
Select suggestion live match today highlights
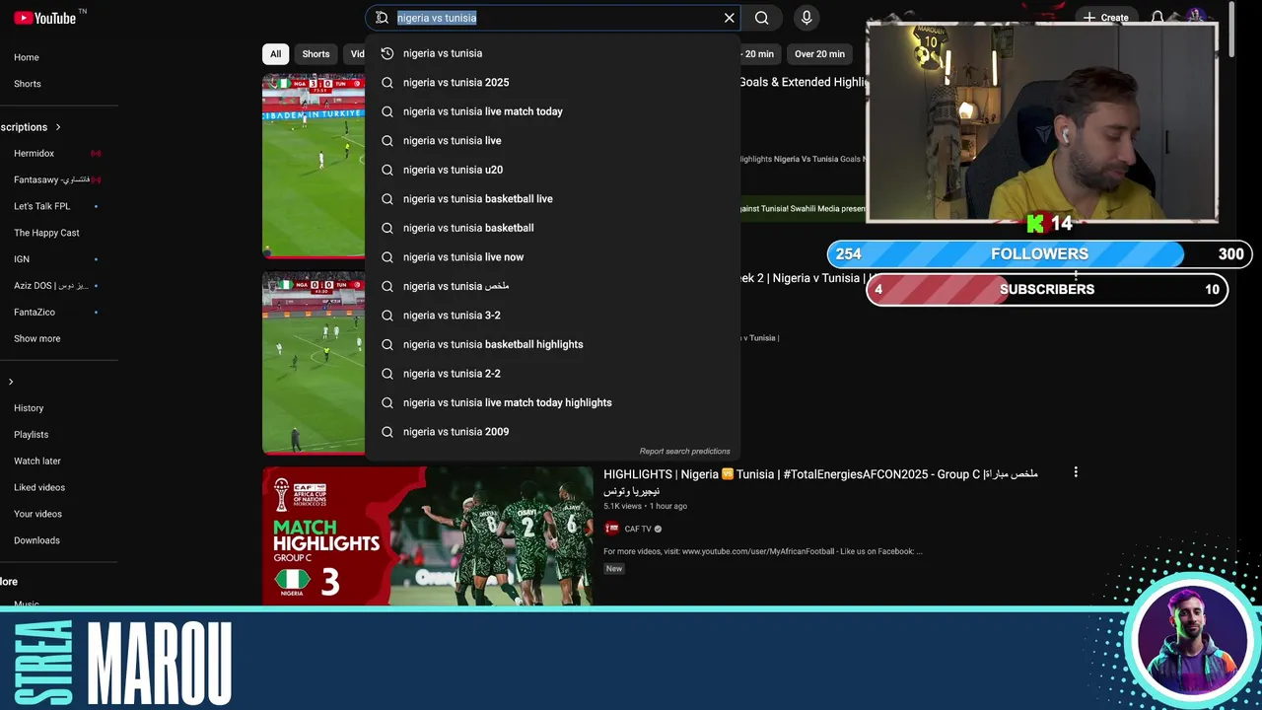point(552,402)
